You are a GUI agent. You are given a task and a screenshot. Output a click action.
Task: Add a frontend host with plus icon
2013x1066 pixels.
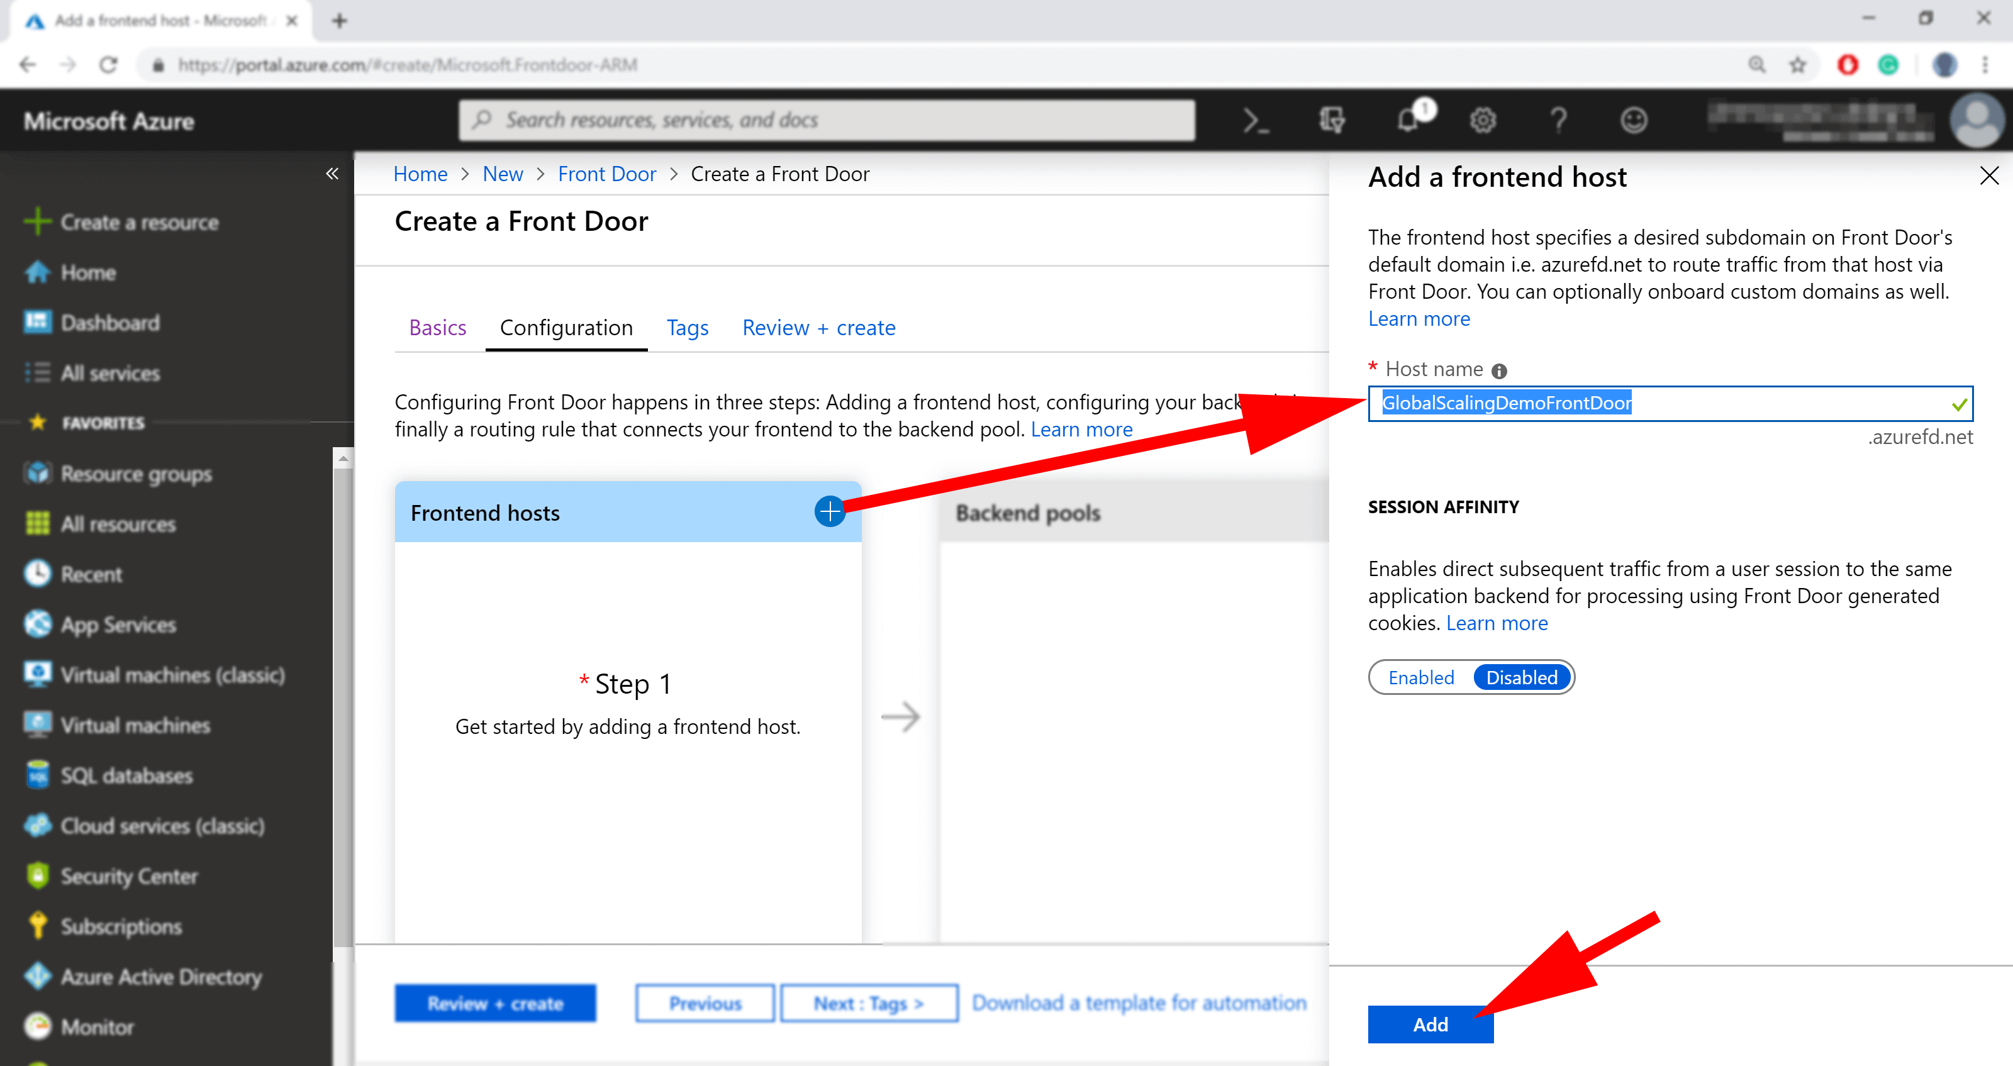(830, 511)
